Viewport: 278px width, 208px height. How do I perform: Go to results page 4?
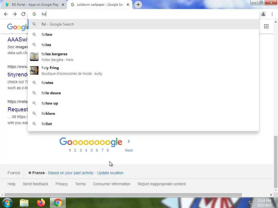tap(86, 150)
